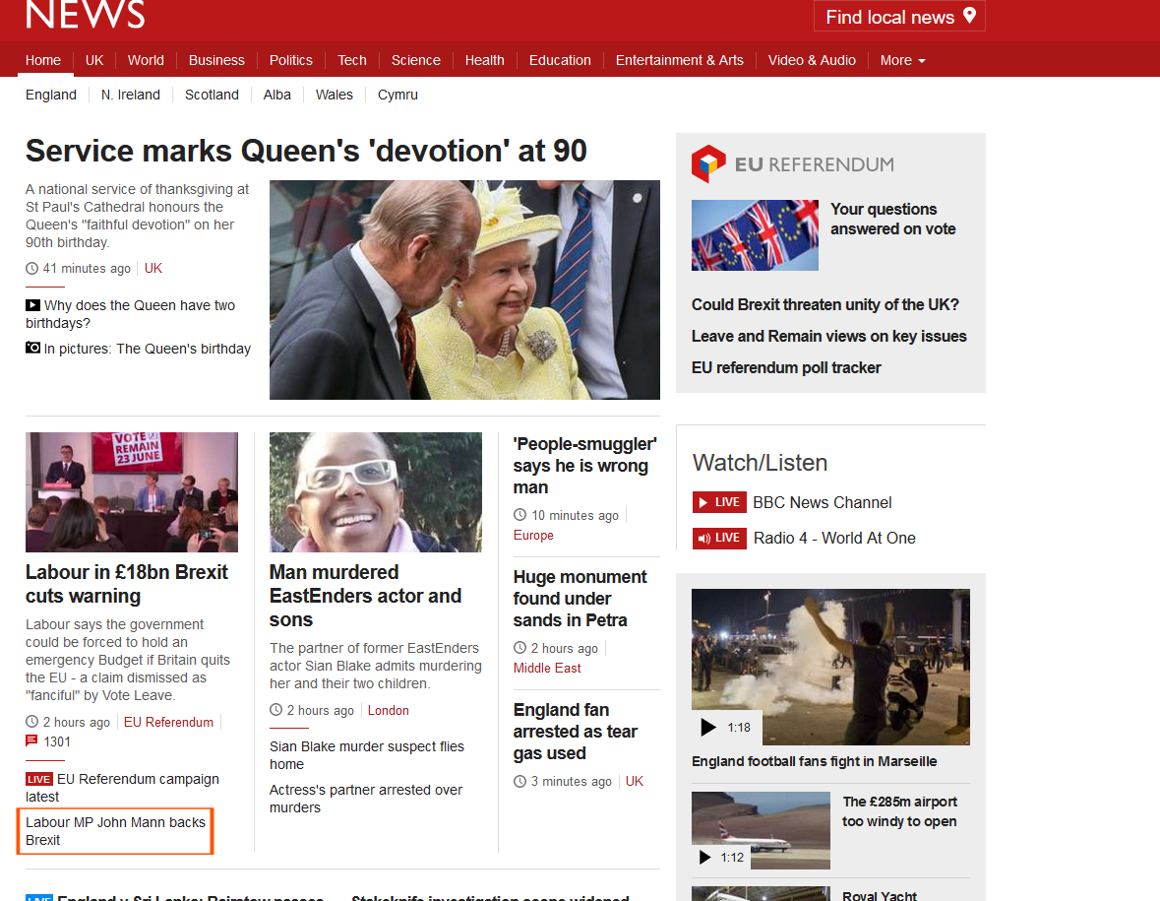Open 'Actress's partner arrested over murders'

366,798
